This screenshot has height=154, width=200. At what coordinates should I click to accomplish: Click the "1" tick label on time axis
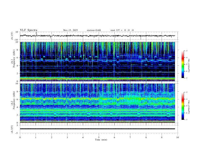point(36,137)
